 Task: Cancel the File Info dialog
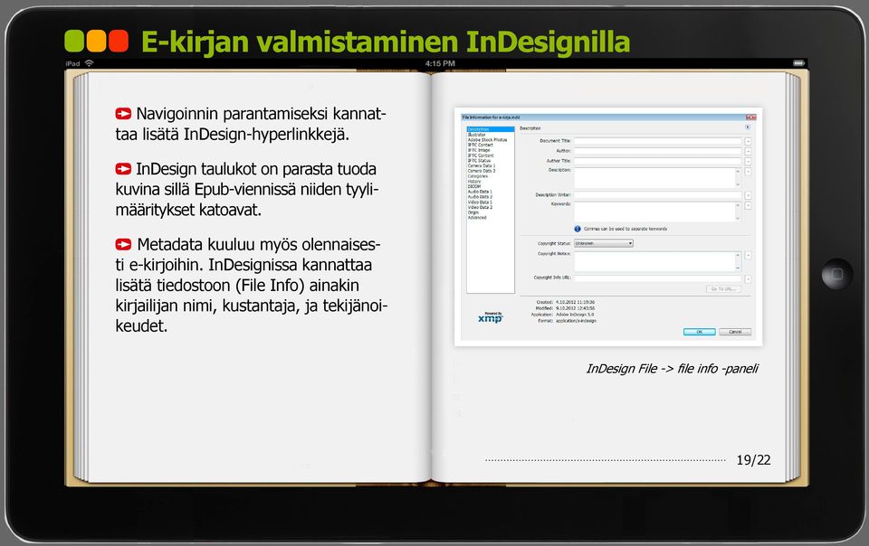click(735, 332)
